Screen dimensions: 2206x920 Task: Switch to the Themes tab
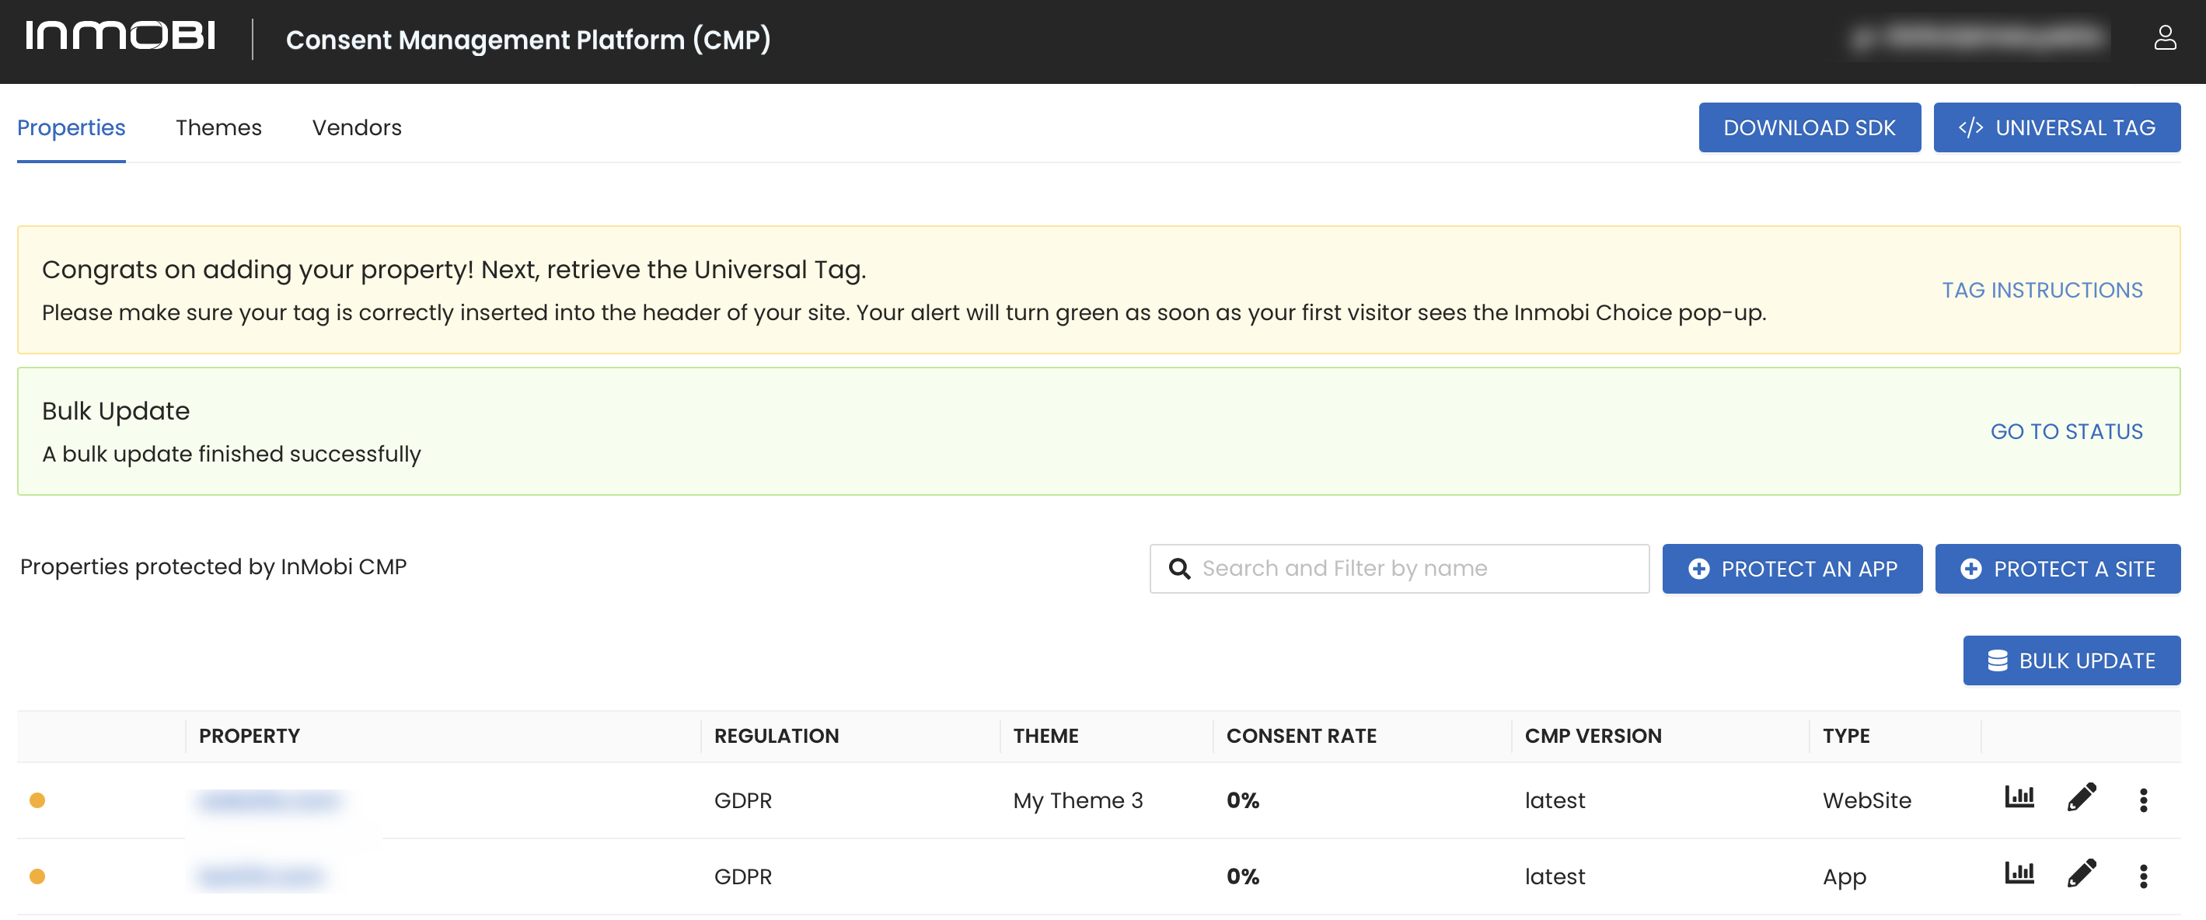coord(218,127)
